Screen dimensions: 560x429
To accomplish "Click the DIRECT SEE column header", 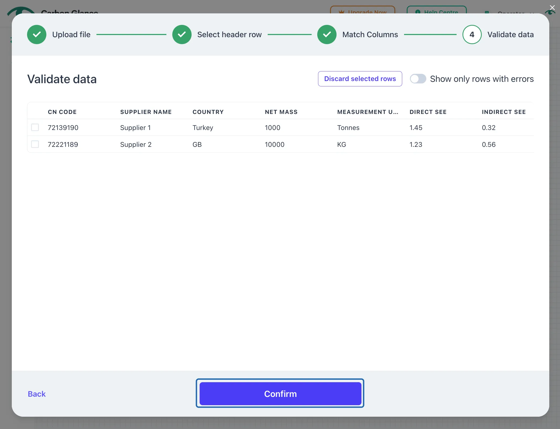I will click(x=428, y=112).
